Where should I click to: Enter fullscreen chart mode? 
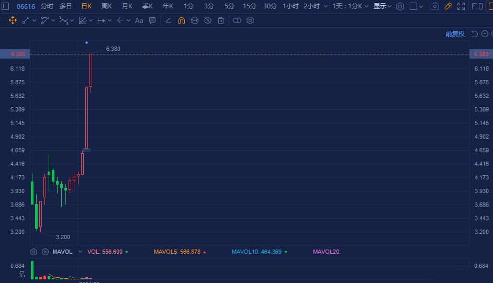[461, 6]
